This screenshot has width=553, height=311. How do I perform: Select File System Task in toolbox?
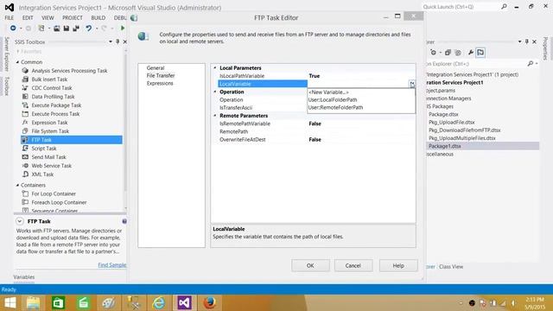(50, 131)
